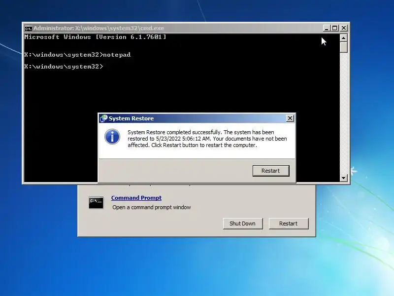Close the System Restore dialog
The image size is (394, 296).
pos(290,118)
